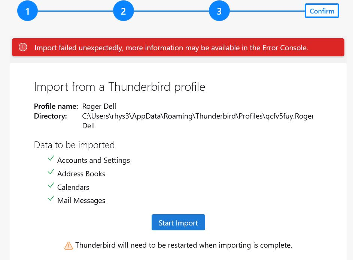Click the red error alert icon

point(23,47)
